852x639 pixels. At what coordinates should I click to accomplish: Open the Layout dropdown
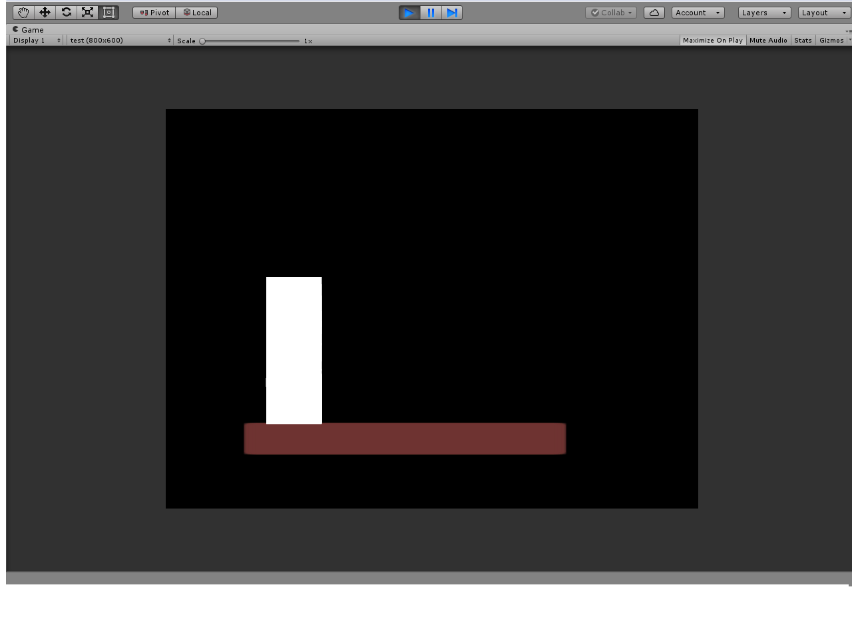[x=823, y=12]
